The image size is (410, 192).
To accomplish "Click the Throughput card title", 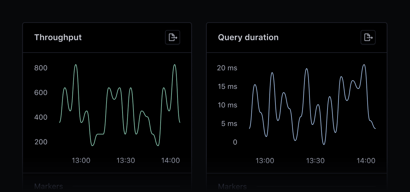I will [x=58, y=37].
